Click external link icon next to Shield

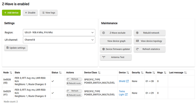click(x=127, y=81)
